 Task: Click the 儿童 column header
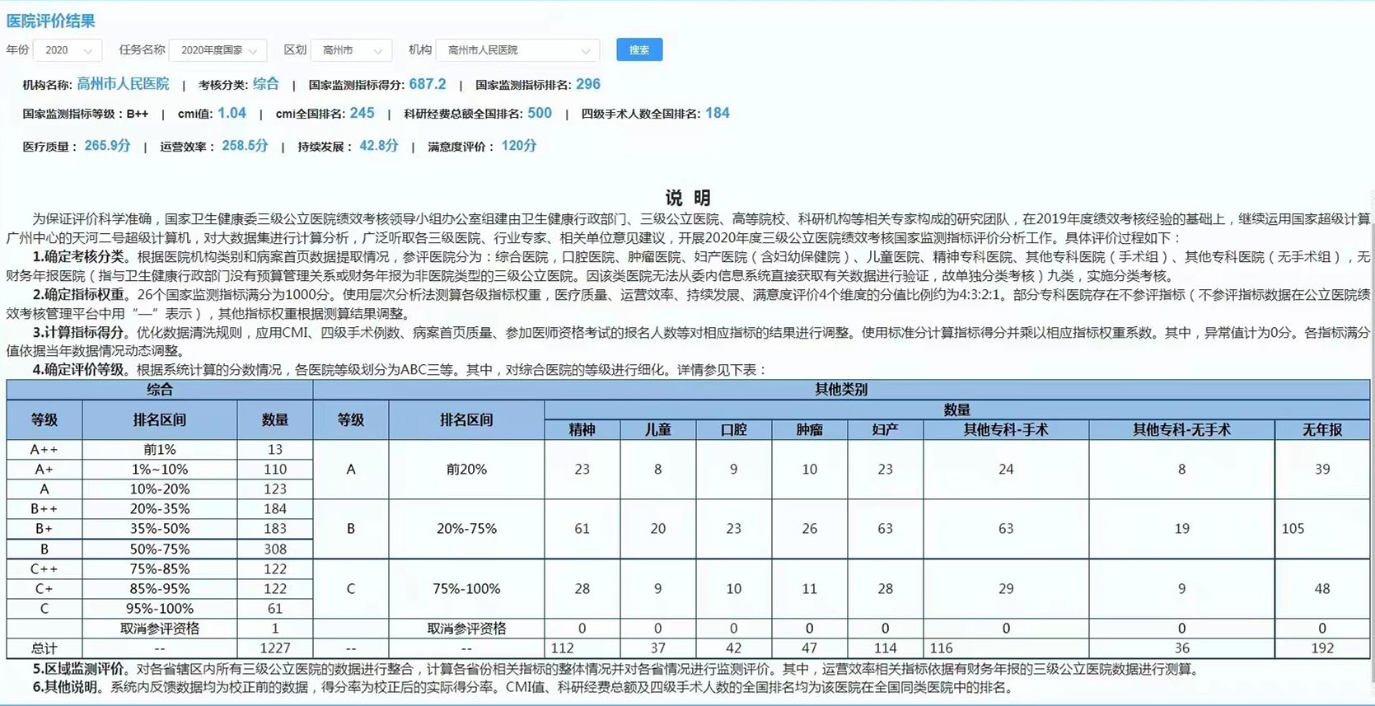(x=657, y=429)
